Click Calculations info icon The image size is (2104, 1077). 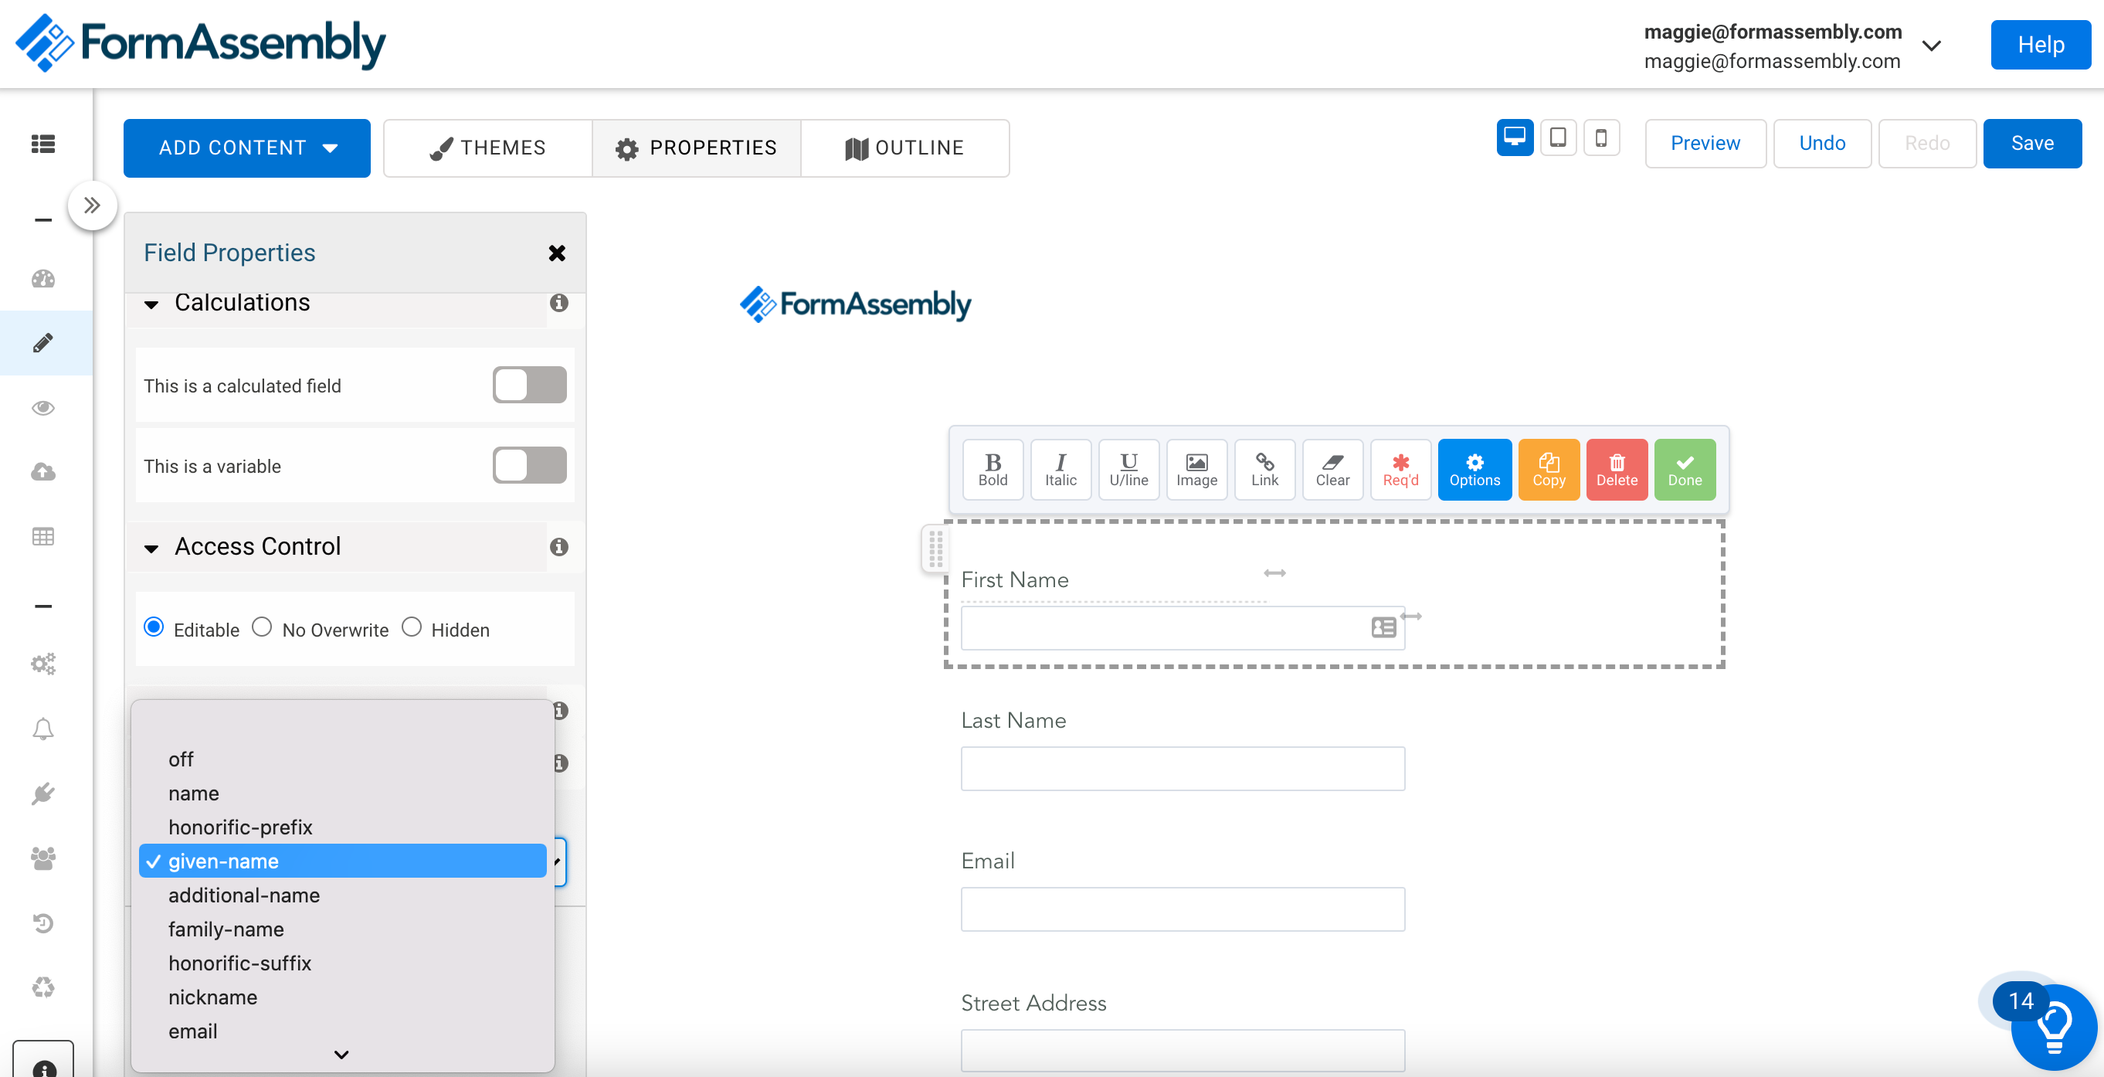pyautogui.click(x=558, y=303)
